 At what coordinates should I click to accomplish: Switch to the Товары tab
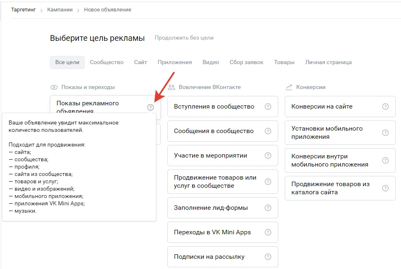click(x=284, y=62)
